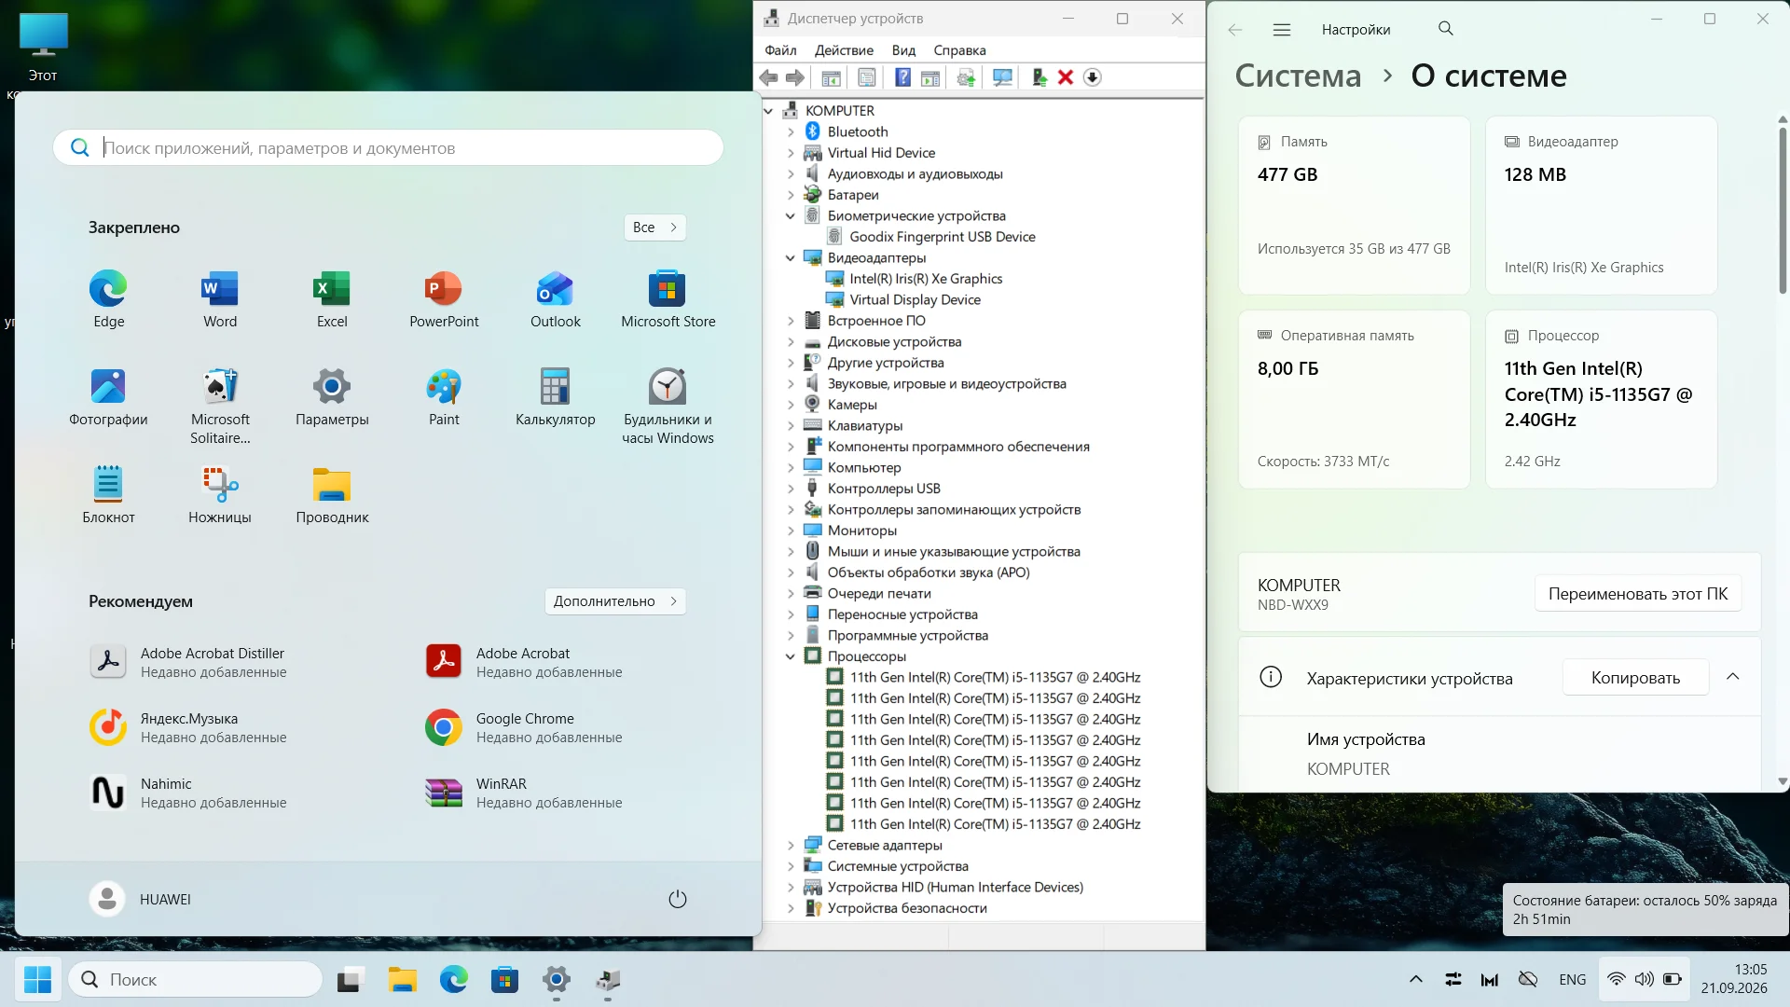This screenshot has width=1790, height=1007.
Task: Launch Word from pinned apps
Action: [220, 299]
